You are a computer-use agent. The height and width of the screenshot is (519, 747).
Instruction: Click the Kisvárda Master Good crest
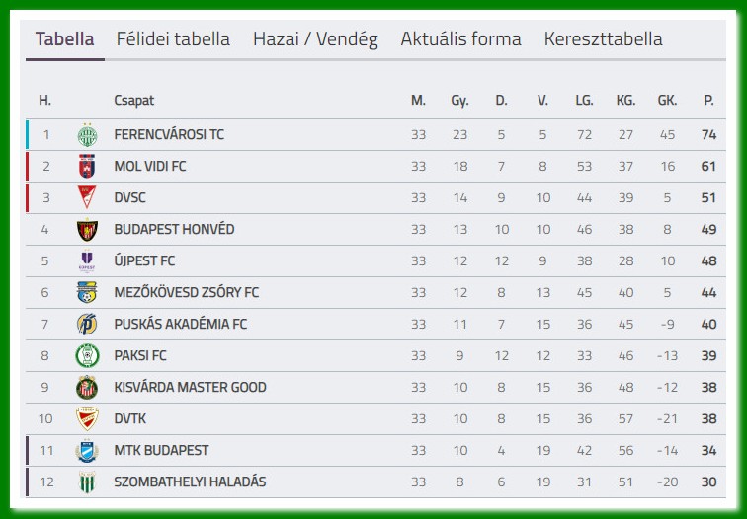click(x=87, y=388)
